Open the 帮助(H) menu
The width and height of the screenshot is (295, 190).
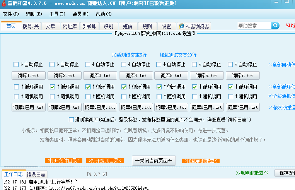(104, 14)
